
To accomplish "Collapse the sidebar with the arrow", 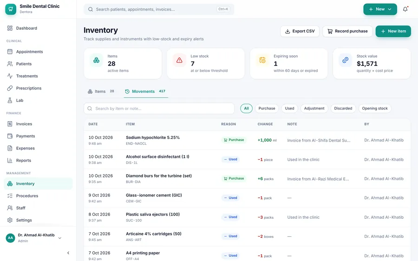I will tap(68, 253).
